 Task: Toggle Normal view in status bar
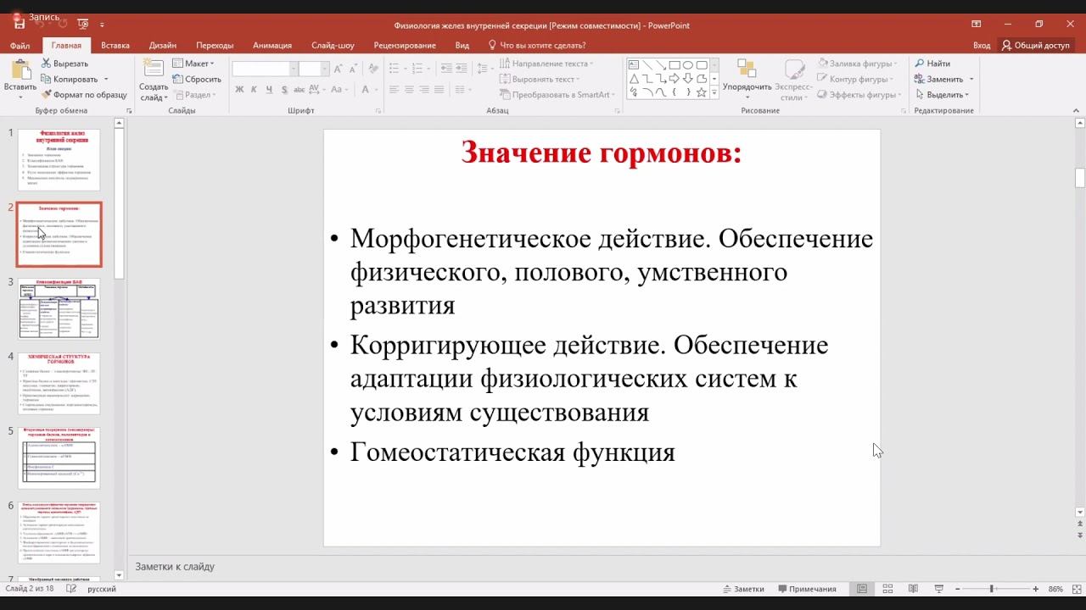coord(862,589)
